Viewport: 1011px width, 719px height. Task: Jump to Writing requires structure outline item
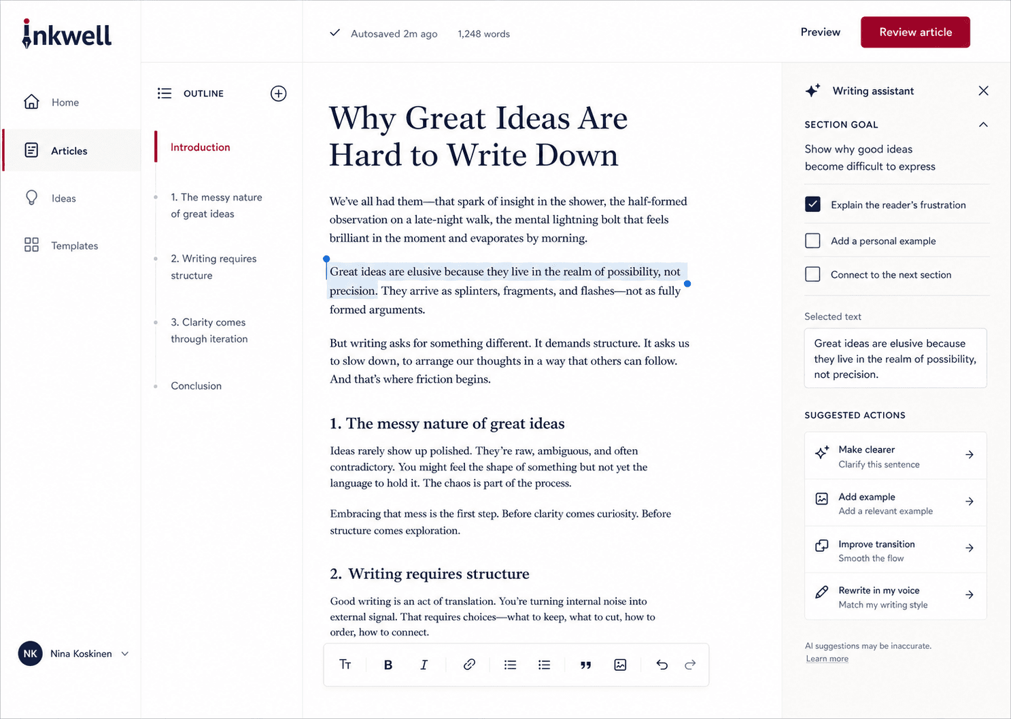pos(213,267)
